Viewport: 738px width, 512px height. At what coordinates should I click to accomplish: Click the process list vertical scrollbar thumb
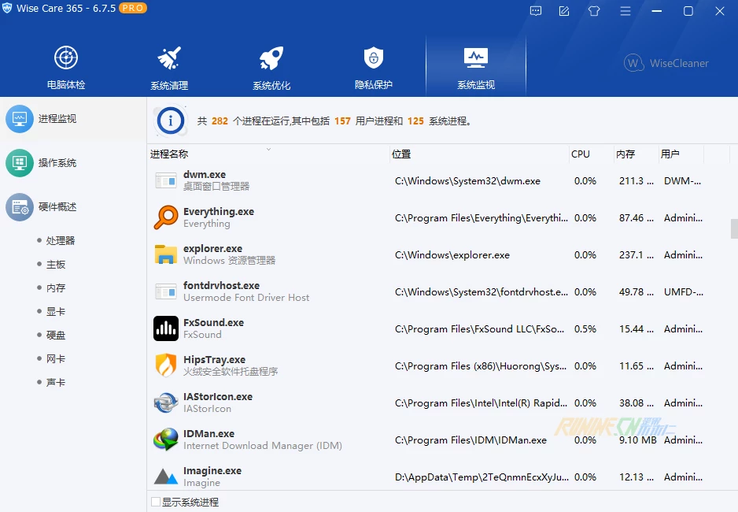point(733,229)
